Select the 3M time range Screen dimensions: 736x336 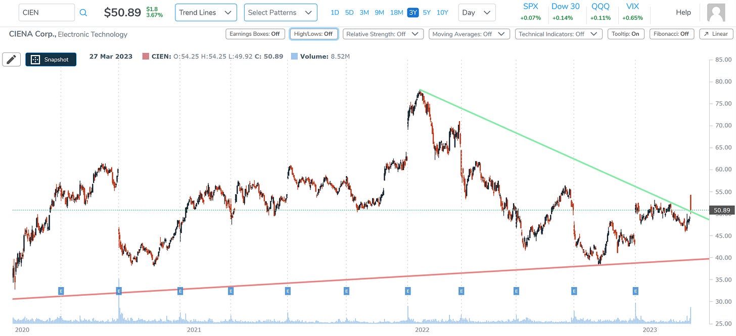pos(364,13)
